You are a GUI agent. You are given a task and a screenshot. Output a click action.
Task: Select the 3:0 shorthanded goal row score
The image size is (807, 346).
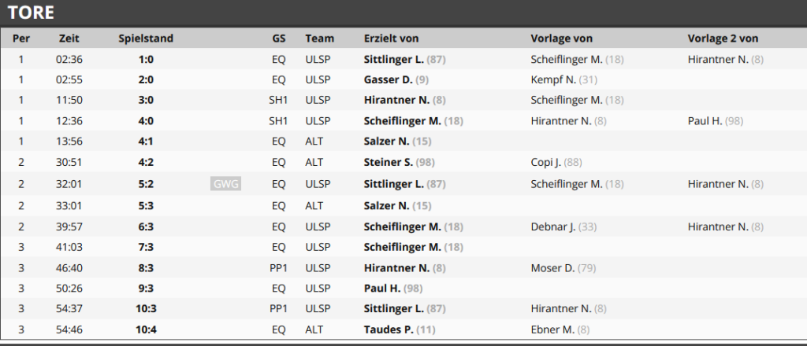[x=146, y=100]
